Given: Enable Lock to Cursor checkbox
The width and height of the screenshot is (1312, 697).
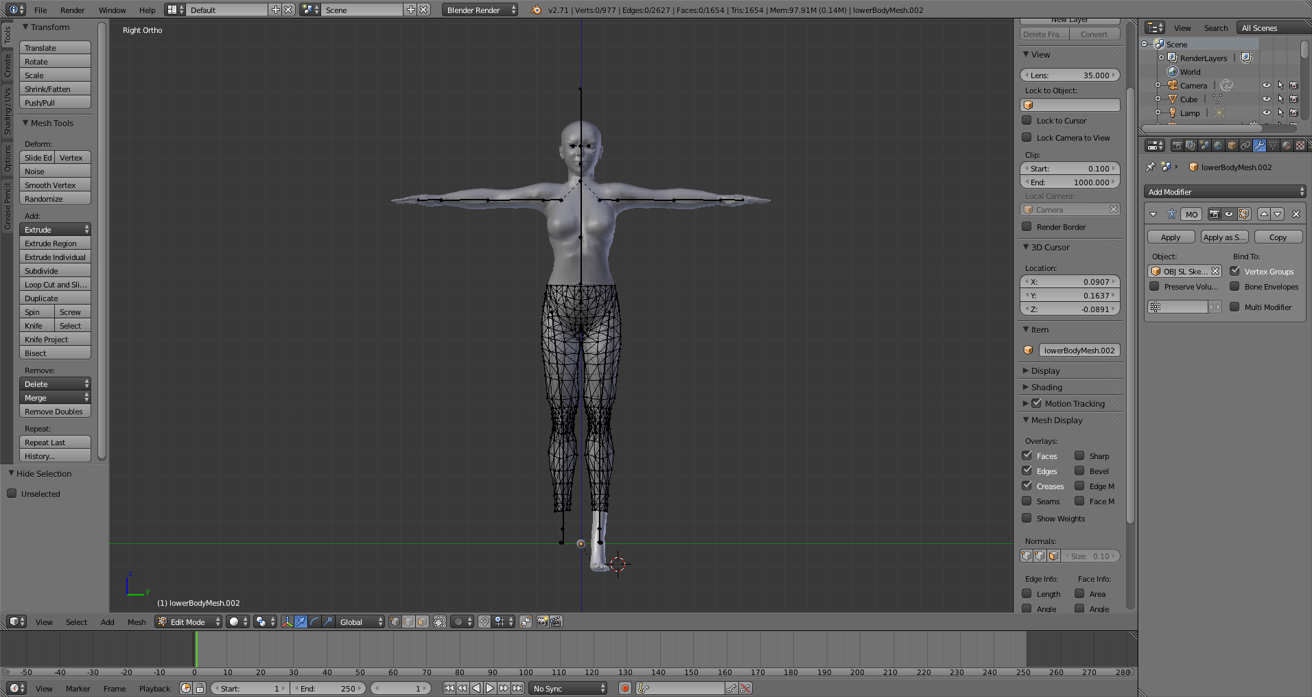Looking at the screenshot, I should coord(1027,120).
